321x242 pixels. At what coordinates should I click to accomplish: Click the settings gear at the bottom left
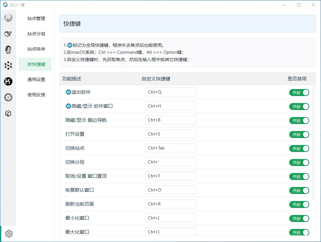pos(9,234)
